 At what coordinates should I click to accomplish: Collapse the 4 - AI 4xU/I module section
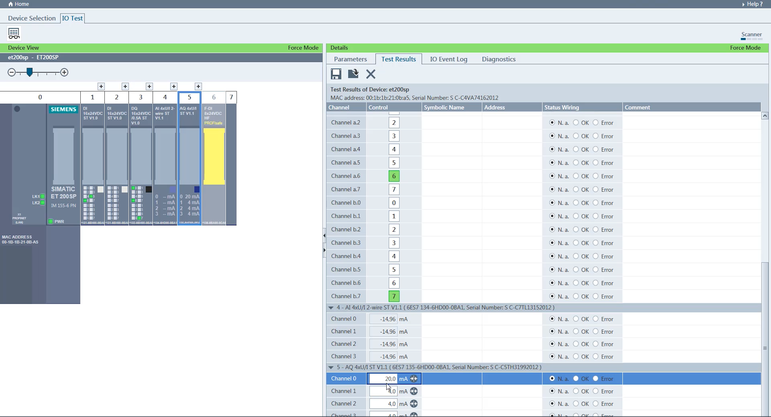click(x=331, y=308)
